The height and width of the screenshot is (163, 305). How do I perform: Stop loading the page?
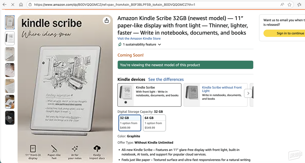point(13,5)
